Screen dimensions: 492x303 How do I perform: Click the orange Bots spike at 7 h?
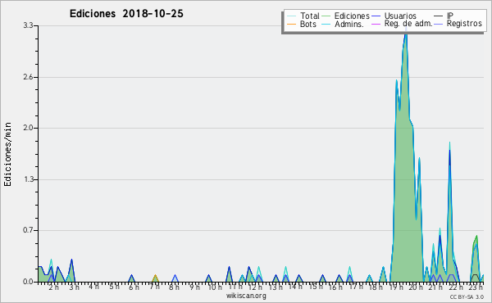[155, 278]
